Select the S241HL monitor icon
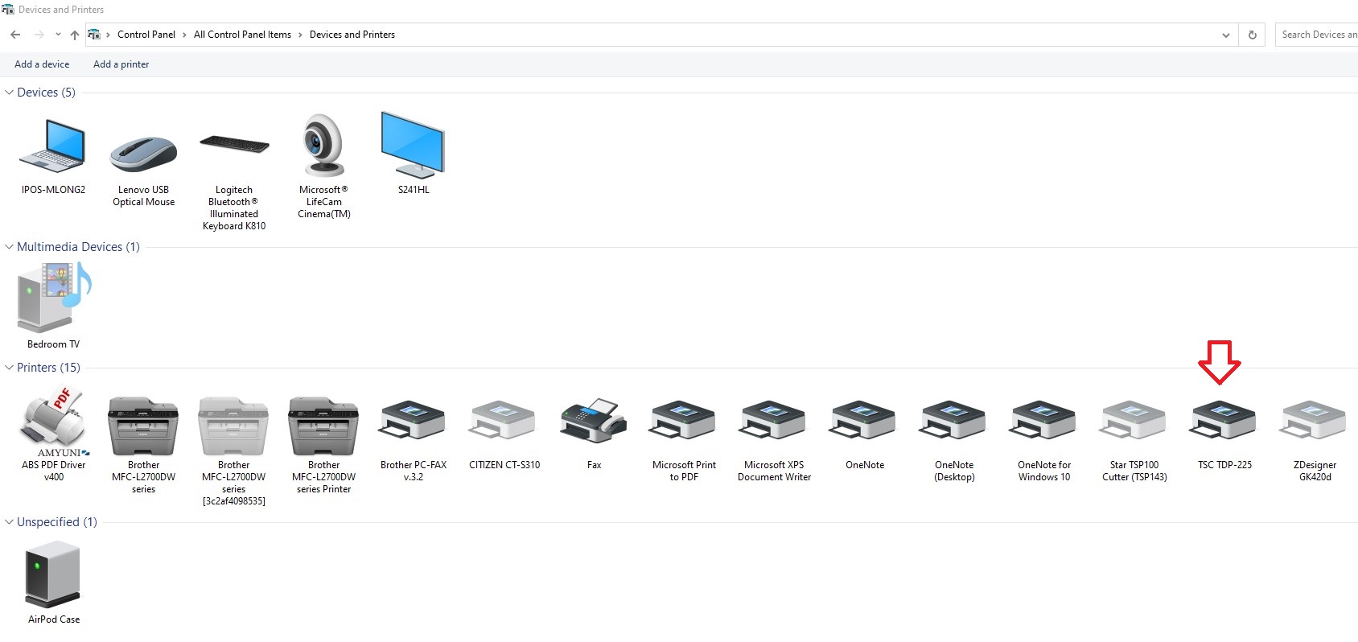 [x=413, y=145]
